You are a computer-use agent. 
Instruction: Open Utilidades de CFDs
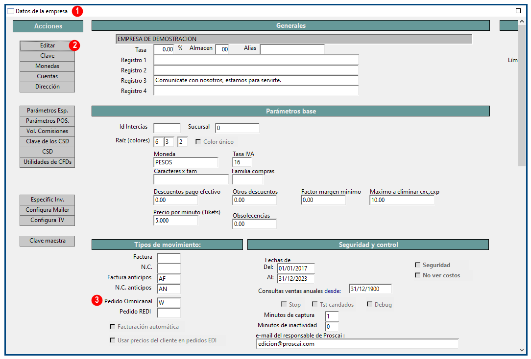point(48,162)
